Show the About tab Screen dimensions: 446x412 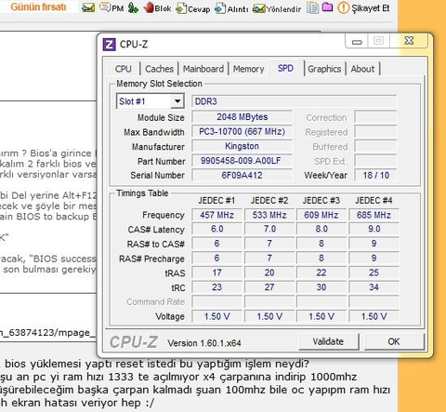pyautogui.click(x=362, y=69)
